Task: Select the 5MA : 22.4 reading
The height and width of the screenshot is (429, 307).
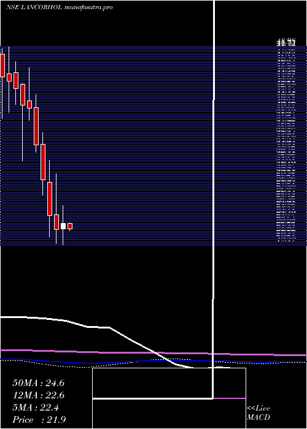Action: point(36,408)
